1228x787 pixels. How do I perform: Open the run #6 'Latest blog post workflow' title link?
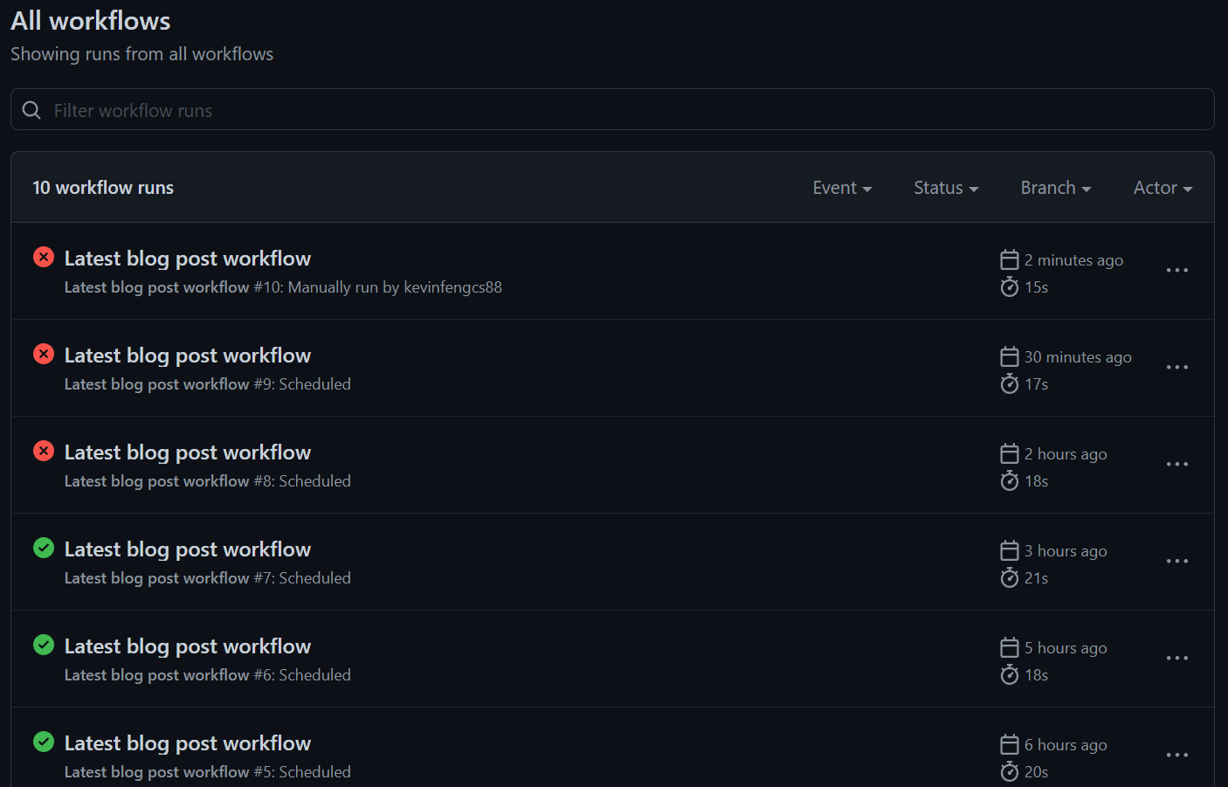click(x=188, y=646)
